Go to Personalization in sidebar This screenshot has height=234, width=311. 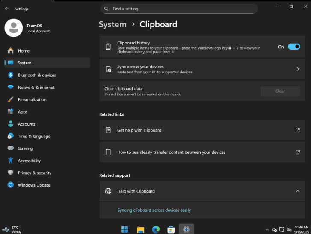click(47, 99)
